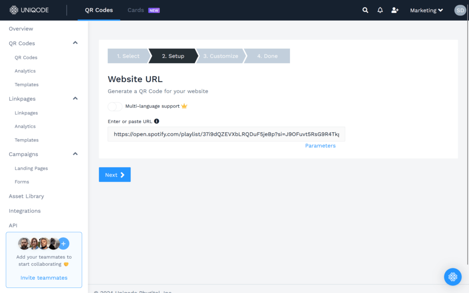The image size is (469, 293).
Task: Open Analytics under Linkpages
Action: click(x=25, y=126)
